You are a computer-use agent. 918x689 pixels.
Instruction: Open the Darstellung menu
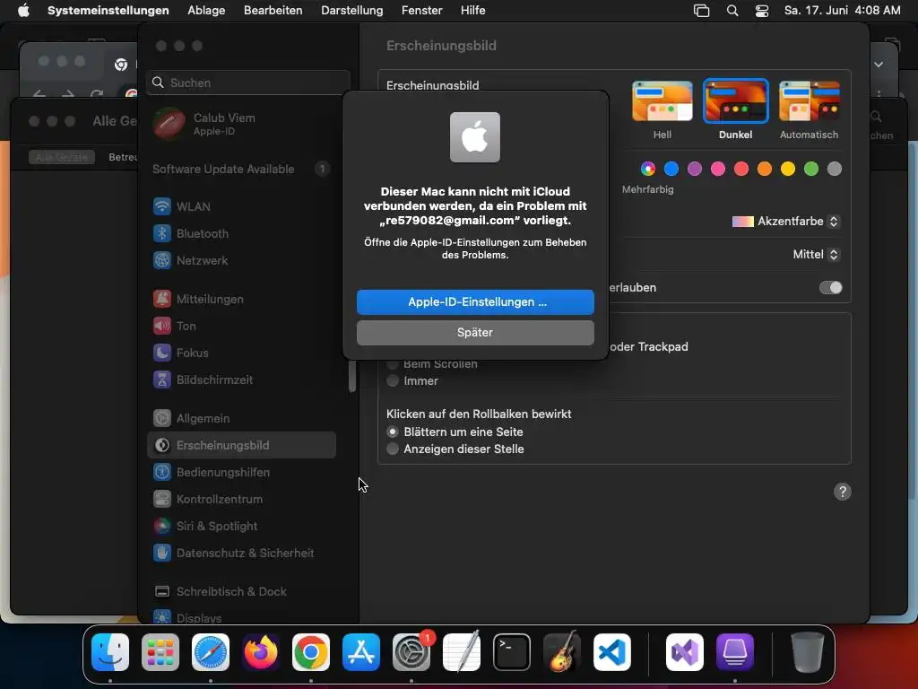(351, 11)
